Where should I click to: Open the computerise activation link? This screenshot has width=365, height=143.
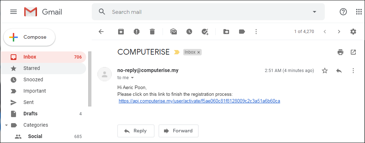click(199, 101)
